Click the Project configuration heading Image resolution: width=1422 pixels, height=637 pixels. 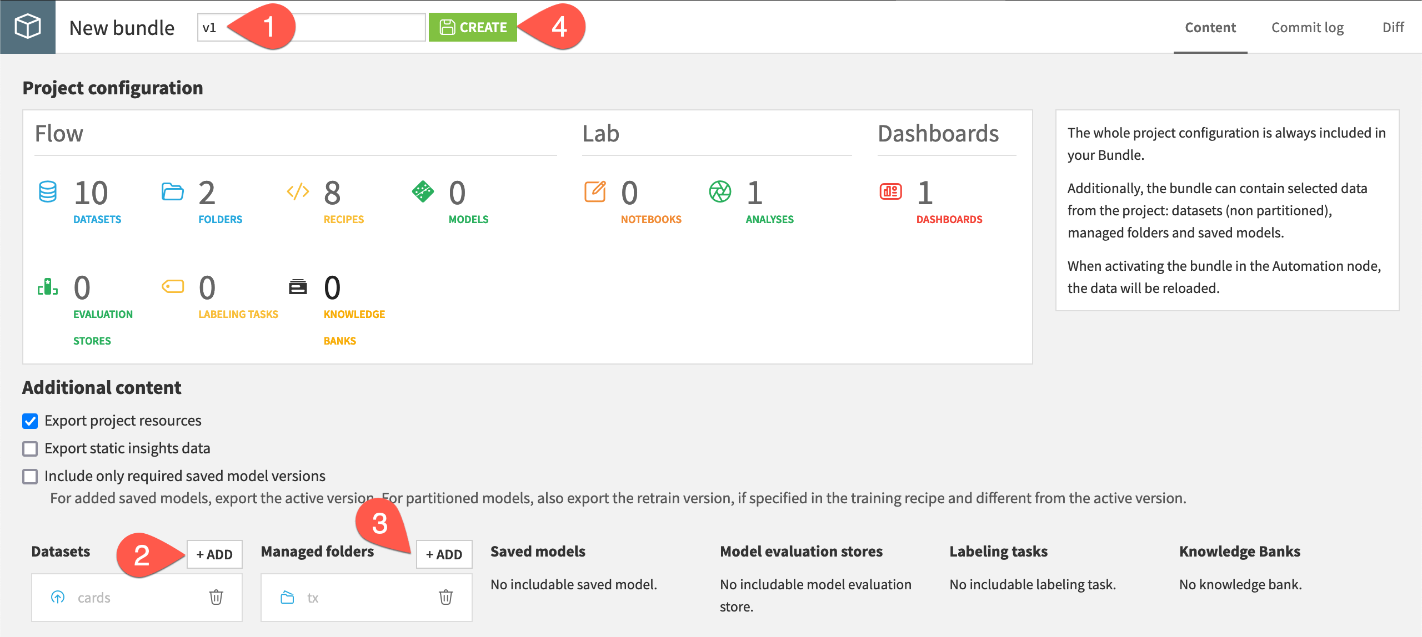pyautogui.click(x=113, y=88)
